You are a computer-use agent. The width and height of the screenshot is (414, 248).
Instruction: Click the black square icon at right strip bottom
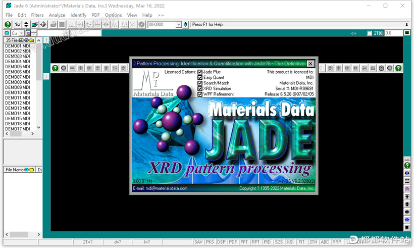[x=407, y=227]
